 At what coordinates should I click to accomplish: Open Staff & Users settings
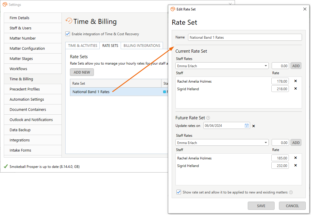[33, 28]
